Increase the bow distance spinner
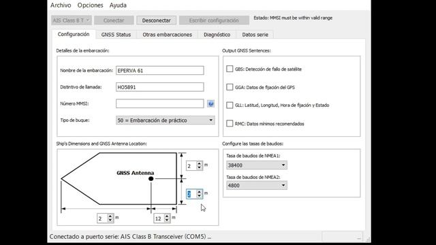Screen dimensions: 436x245 pos(110,216)
